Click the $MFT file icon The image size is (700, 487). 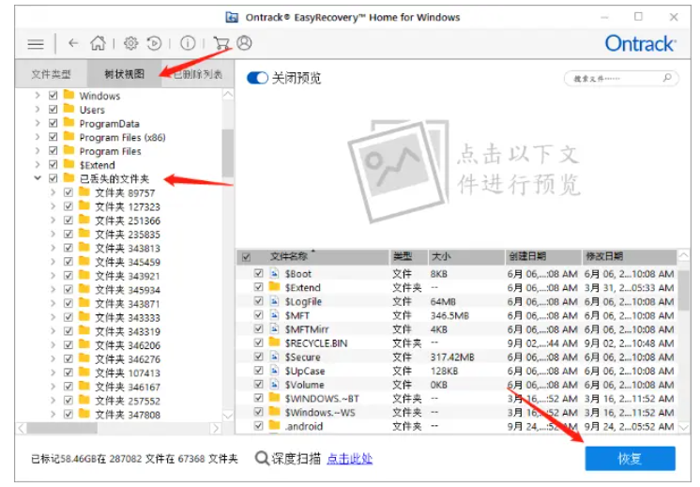coord(275,314)
